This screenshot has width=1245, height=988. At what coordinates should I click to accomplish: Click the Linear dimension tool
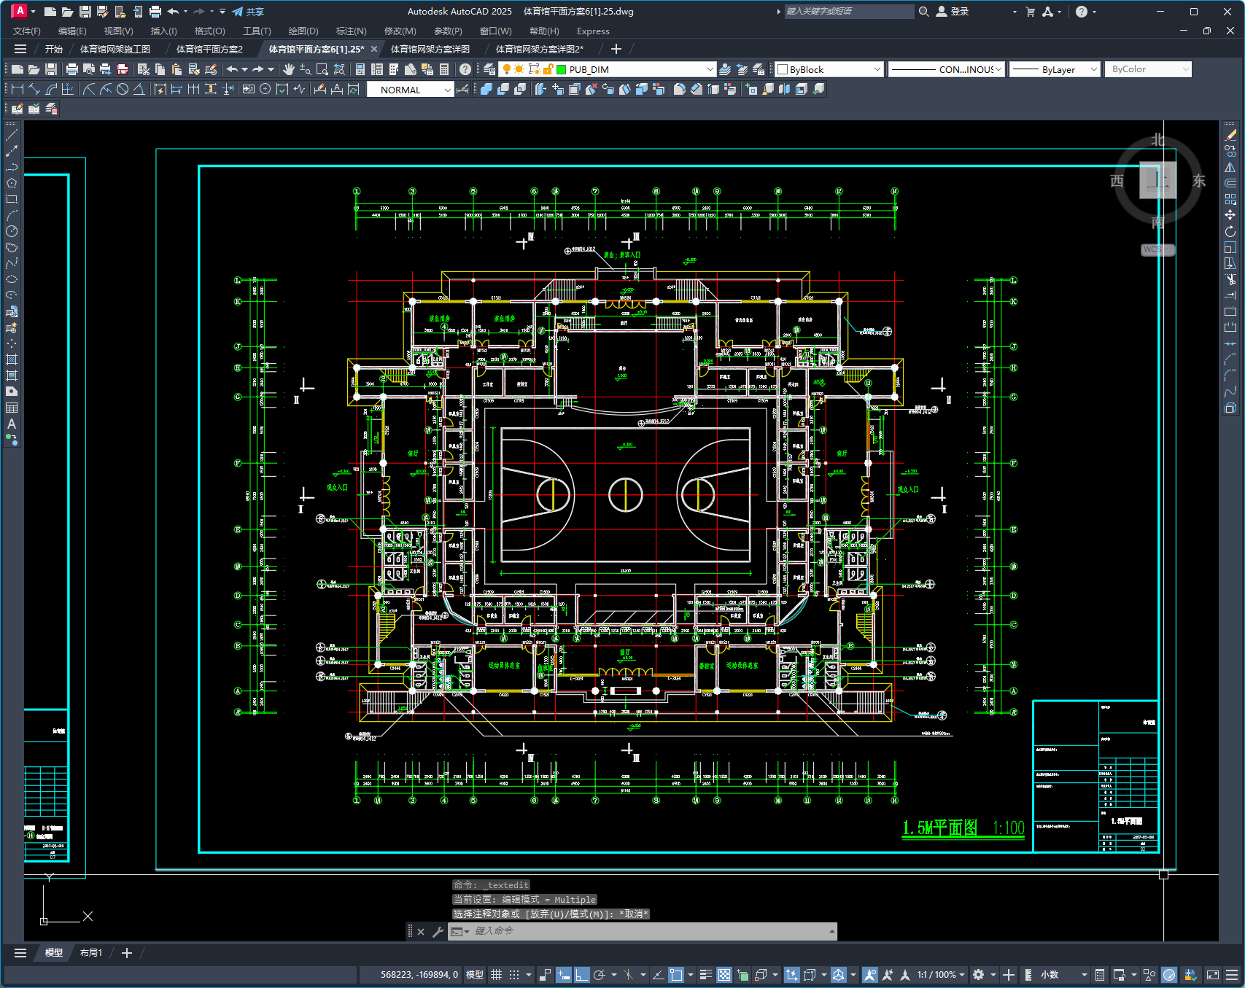pos(17,89)
